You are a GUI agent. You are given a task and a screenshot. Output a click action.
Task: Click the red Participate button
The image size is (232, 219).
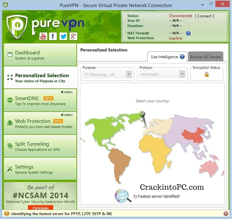click(x=40, y=207)
